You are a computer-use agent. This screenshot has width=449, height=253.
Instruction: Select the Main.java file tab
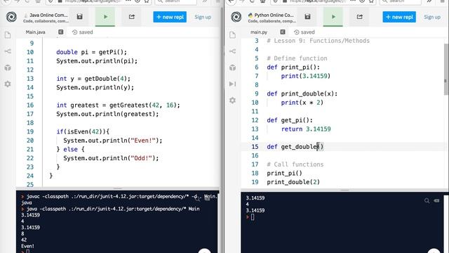pyautogui.click(x=35, y=32)
